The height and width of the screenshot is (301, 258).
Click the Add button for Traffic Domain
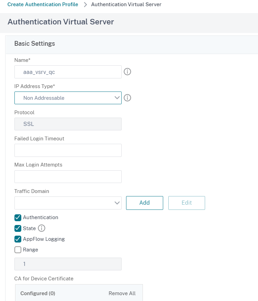tap(144, 203)
